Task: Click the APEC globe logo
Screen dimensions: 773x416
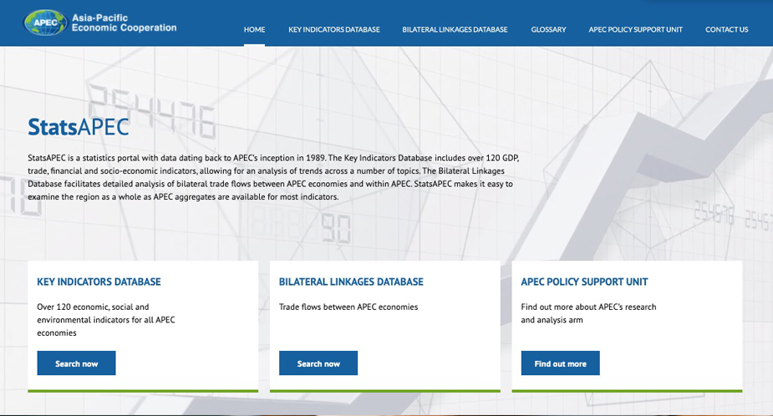Action: 45,23
